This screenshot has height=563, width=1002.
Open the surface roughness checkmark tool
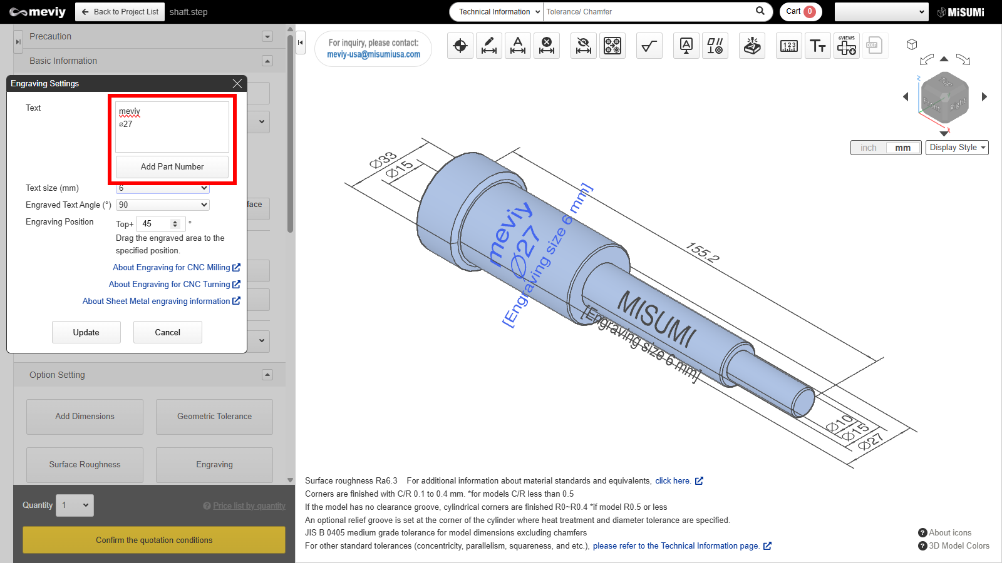click(x=649, y=46)
